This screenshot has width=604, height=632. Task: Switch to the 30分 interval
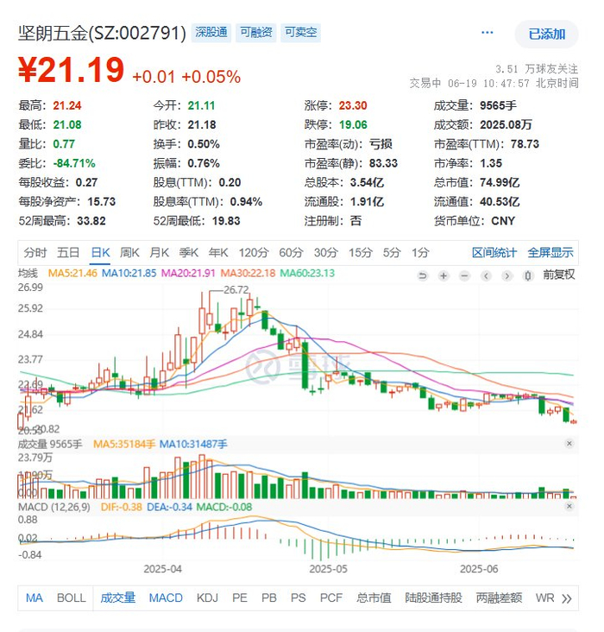[326, 253]
